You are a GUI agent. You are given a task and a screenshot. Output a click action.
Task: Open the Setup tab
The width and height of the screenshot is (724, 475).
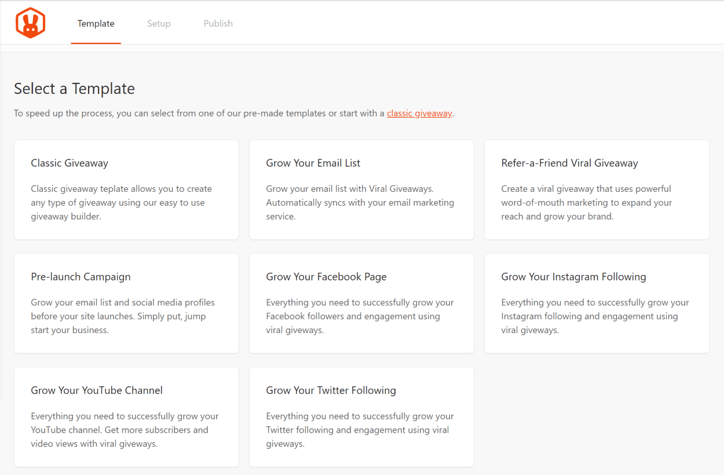[x=159, y=24]
